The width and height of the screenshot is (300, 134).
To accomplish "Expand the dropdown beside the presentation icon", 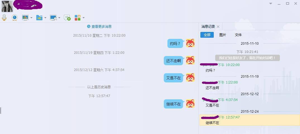I will pyautogui.click(x=31, y=18).
